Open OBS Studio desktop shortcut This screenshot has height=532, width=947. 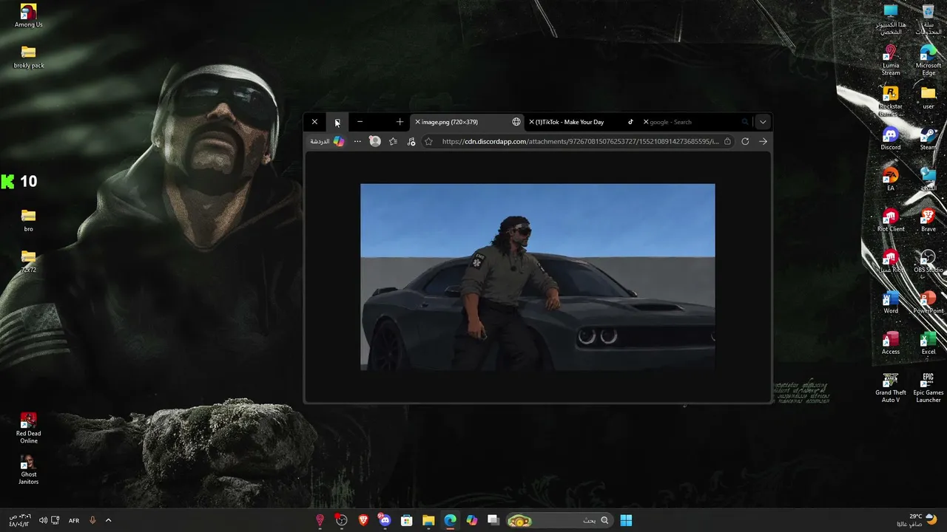coord(928,261)
